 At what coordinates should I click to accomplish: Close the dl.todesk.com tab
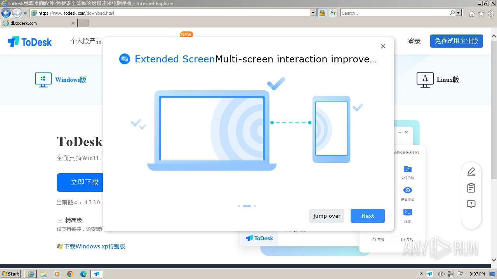[73, 23]
